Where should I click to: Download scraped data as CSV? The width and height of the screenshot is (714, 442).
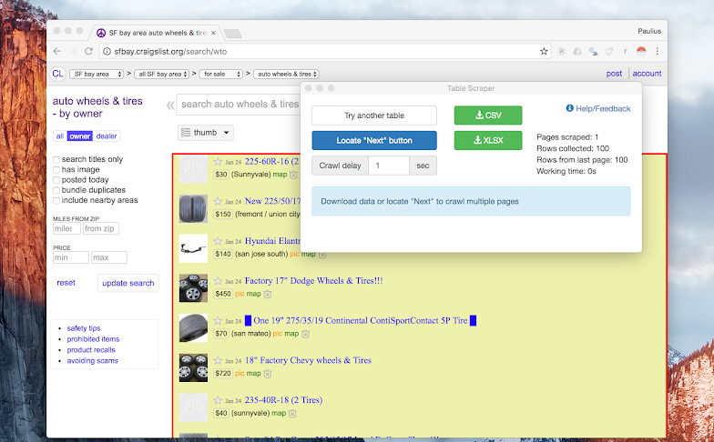[488, 116]
